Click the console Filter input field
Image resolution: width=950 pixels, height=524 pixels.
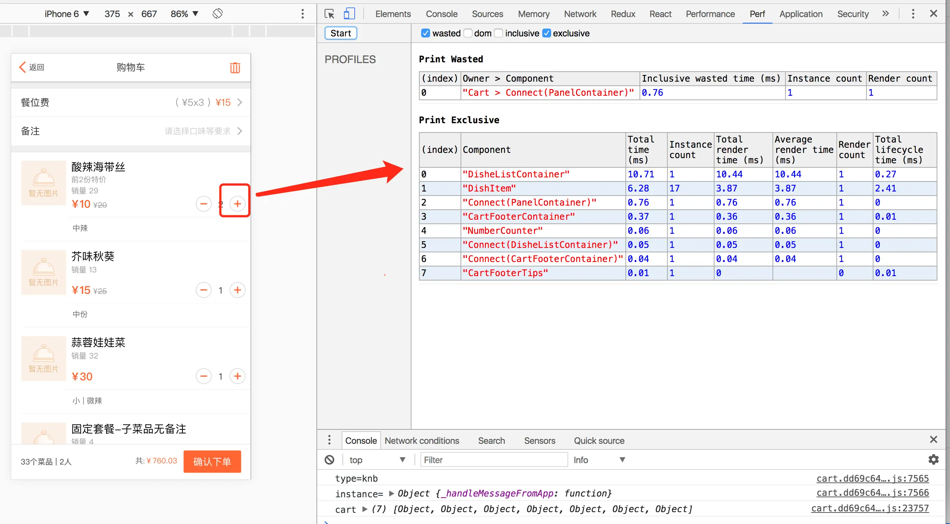(x=494, y=460)
